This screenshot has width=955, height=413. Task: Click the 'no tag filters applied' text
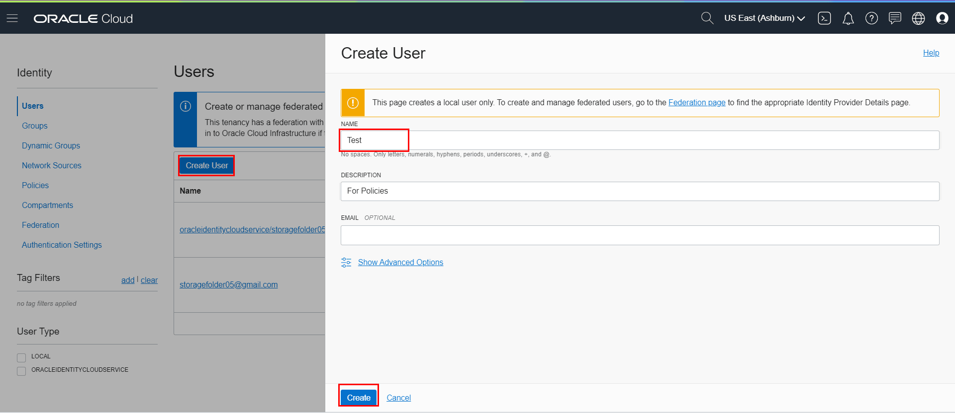47,303
